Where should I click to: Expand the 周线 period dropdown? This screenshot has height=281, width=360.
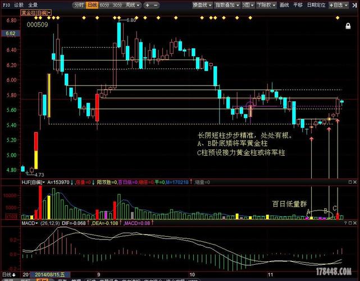[x=133, y=5]
